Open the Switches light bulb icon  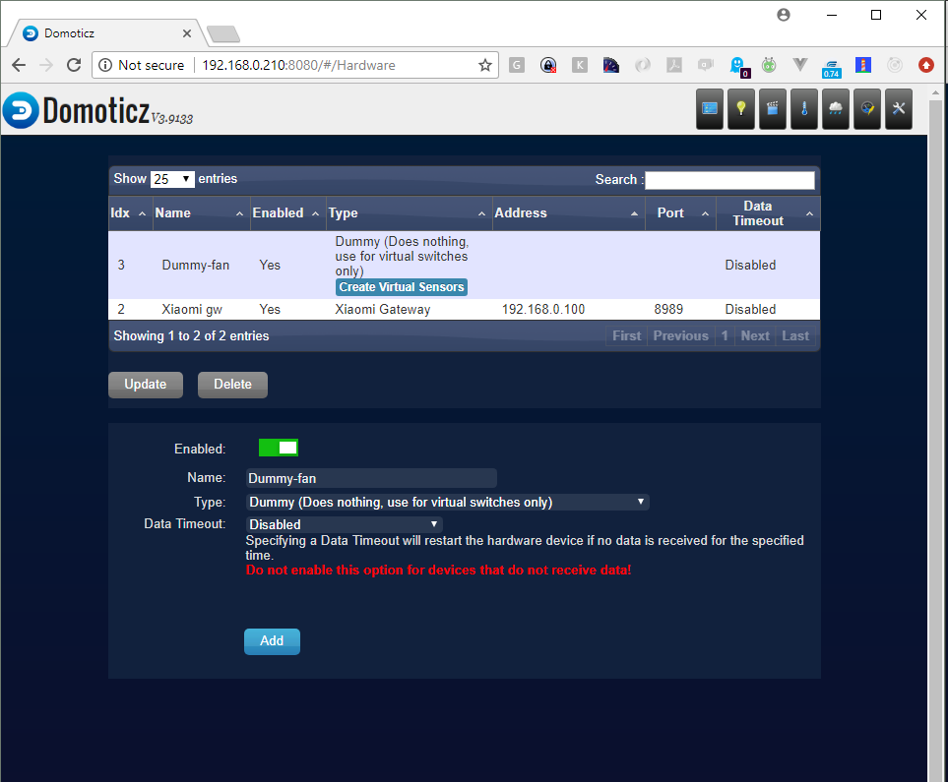point(740,109)
